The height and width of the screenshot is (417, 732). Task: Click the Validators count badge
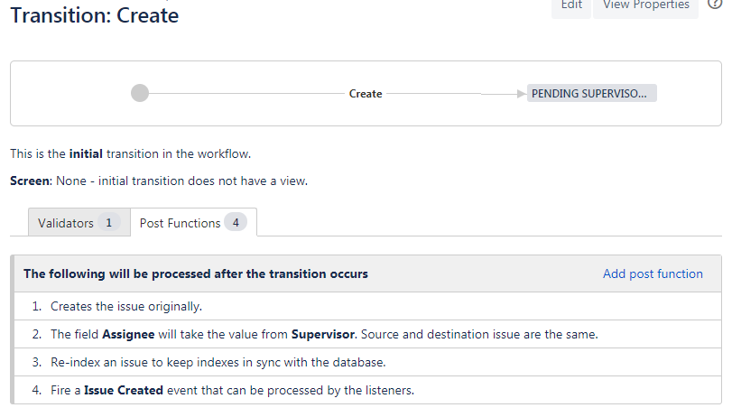109,223
